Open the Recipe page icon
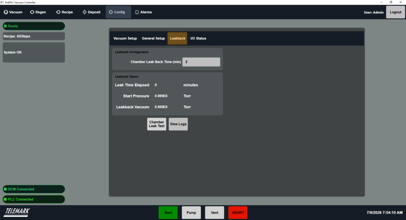 pos(58,12)
